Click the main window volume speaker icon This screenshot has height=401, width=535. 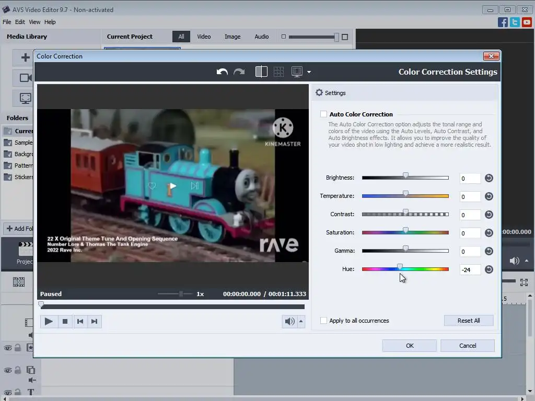(514, 261)
